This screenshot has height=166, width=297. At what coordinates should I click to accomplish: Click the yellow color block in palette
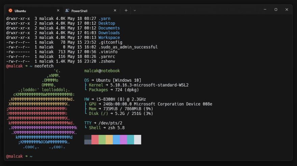[x=109, y=140]
